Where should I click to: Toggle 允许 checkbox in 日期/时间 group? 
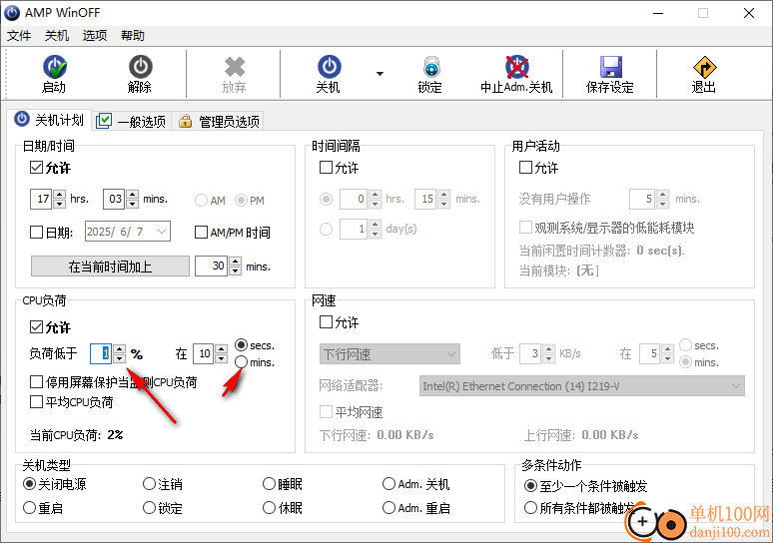click(x=37, y=168)
